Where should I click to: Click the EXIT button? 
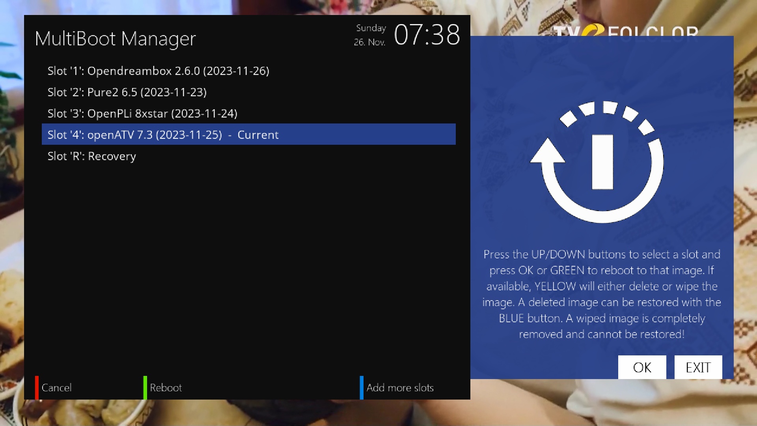coord(698,367)
